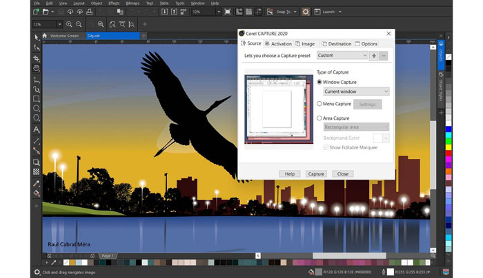Open the Bitmaps menu
The width and height of the screenshot is (483, 278).
click(132, 3)
